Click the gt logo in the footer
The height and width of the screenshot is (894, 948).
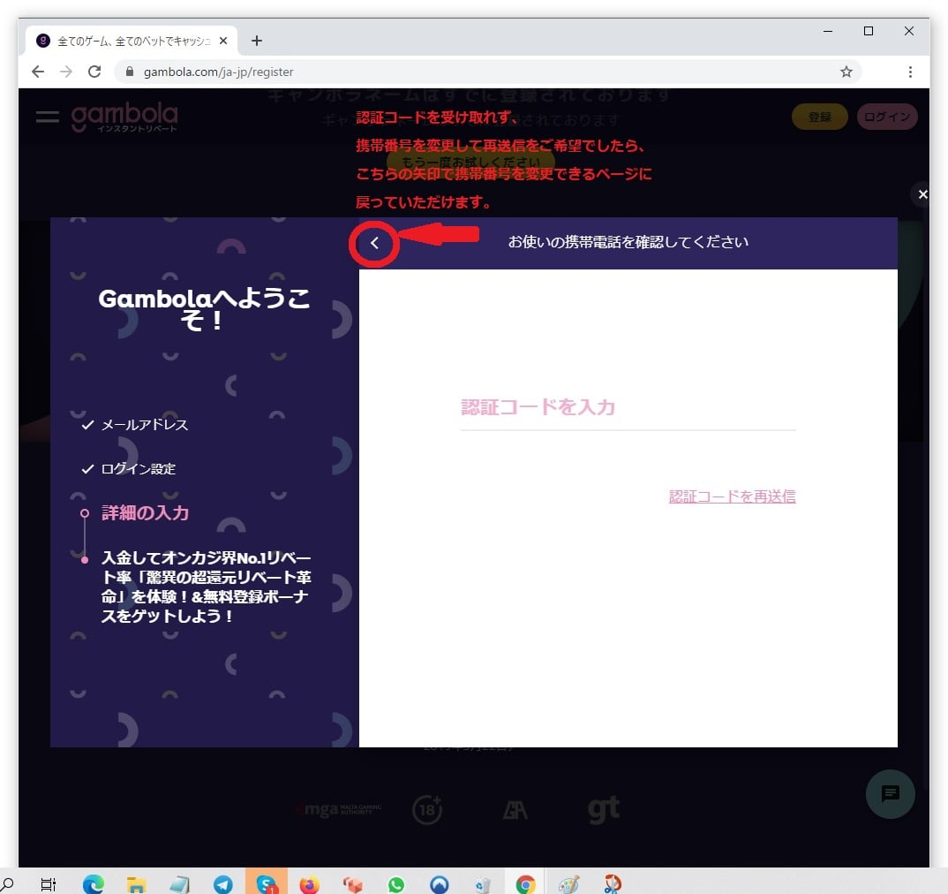tap(604, 809)
